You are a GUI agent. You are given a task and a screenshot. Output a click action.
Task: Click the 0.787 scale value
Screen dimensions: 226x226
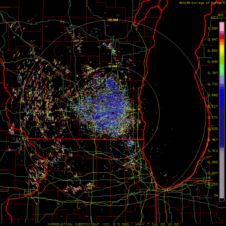coord(213,73)
